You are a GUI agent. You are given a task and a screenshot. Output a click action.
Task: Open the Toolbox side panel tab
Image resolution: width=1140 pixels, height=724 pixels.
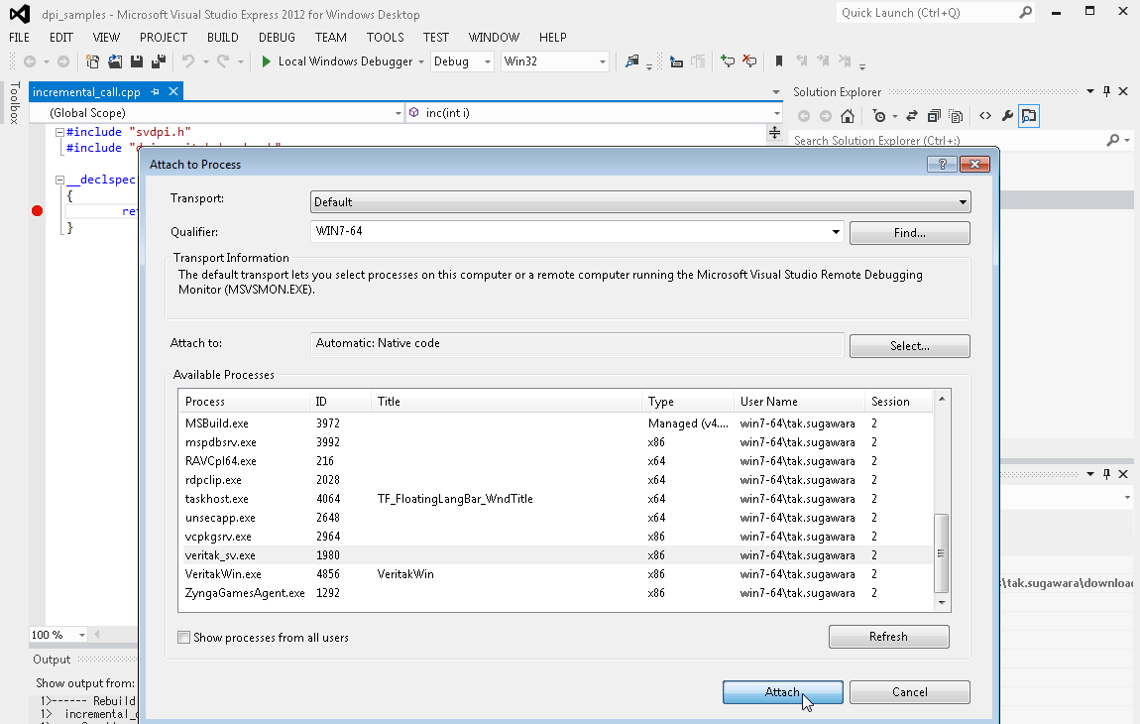14,102
